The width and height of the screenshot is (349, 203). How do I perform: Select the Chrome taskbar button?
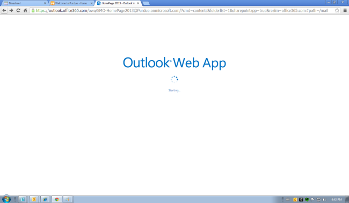(57, 199)
